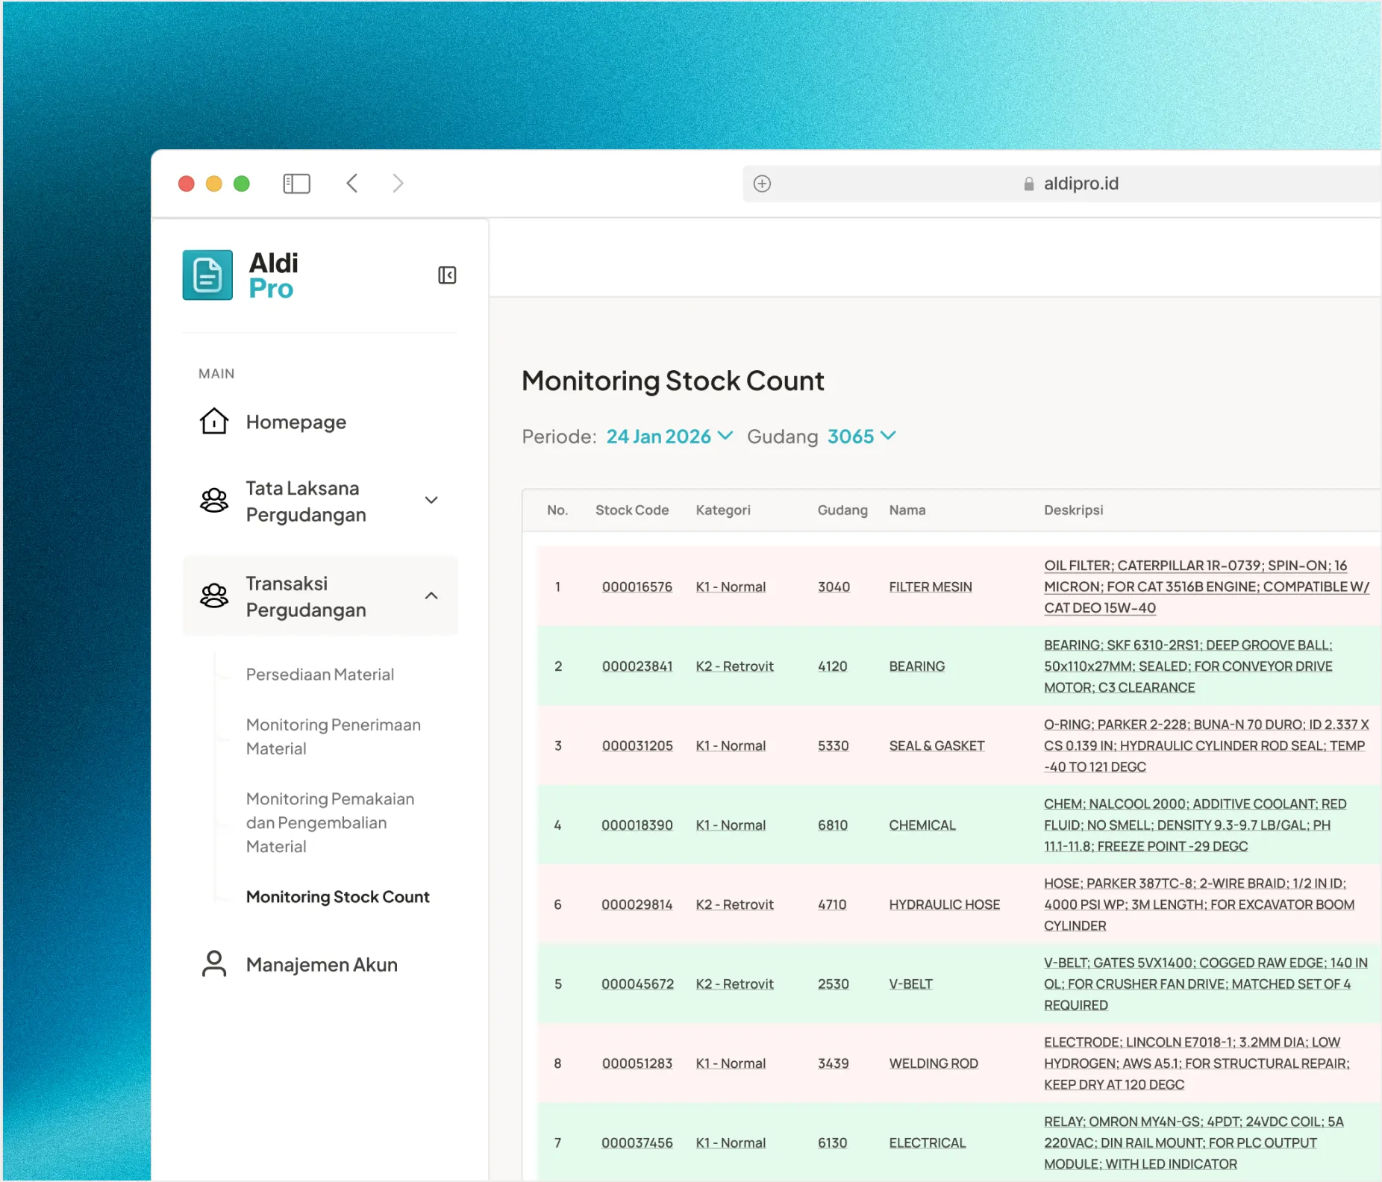This screenshot has height=1182, width=1382.
Task: Open stock code 000023841 link
Action: pyautogui.click(x=637, y=666)
